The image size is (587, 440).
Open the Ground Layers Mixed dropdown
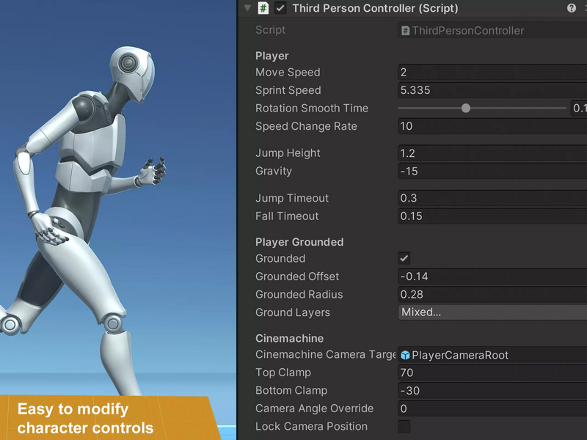pyautogui.click(x=492, y=312)
